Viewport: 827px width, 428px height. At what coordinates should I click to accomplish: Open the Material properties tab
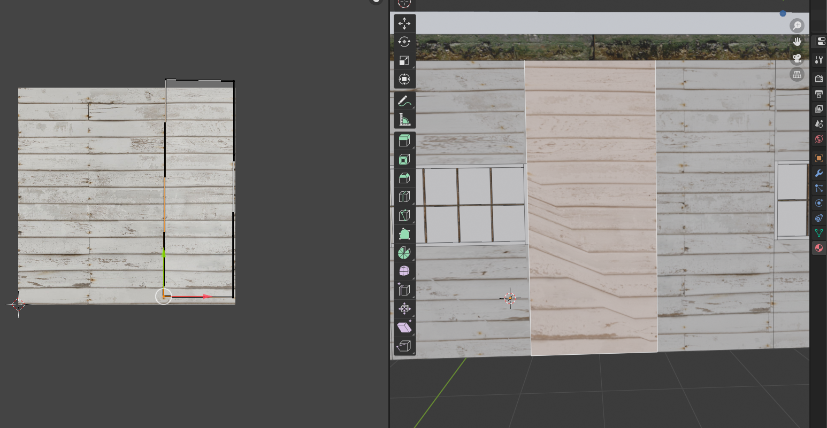tap(819, 248)
